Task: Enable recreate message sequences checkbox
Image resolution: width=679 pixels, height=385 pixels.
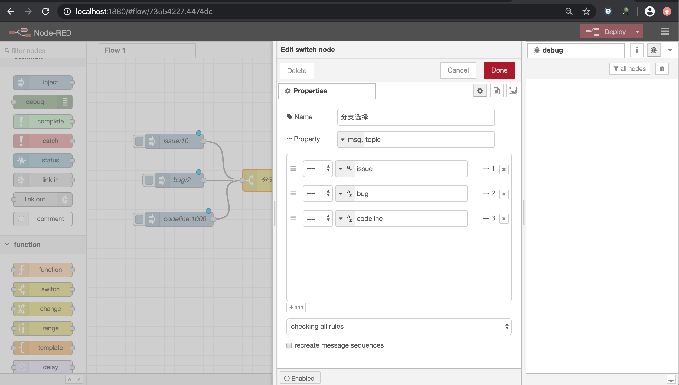Action: [289, 345]
